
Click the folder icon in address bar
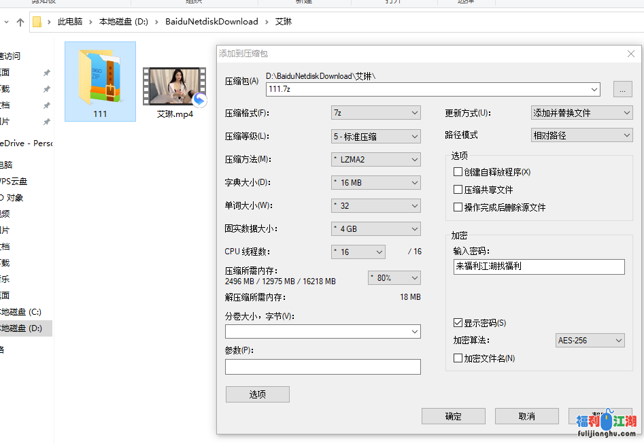click(x=38, y=22)
